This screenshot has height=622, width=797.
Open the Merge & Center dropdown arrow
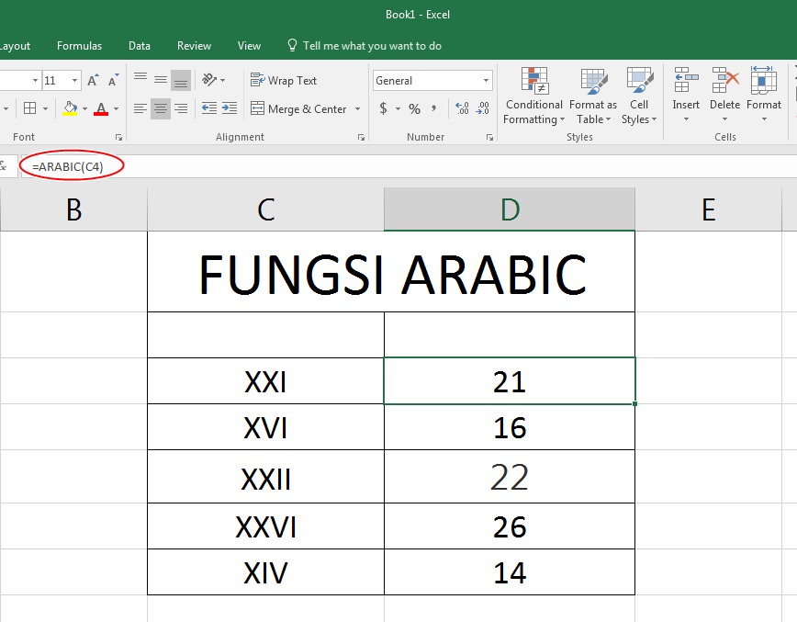(358, 108)
